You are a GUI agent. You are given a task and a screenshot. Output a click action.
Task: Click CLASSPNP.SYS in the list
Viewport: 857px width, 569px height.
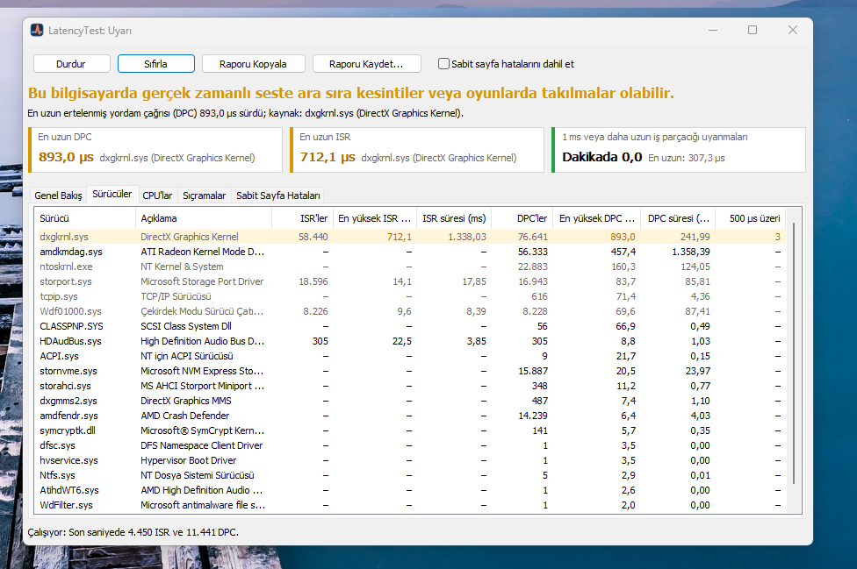(x=410, y=326)
